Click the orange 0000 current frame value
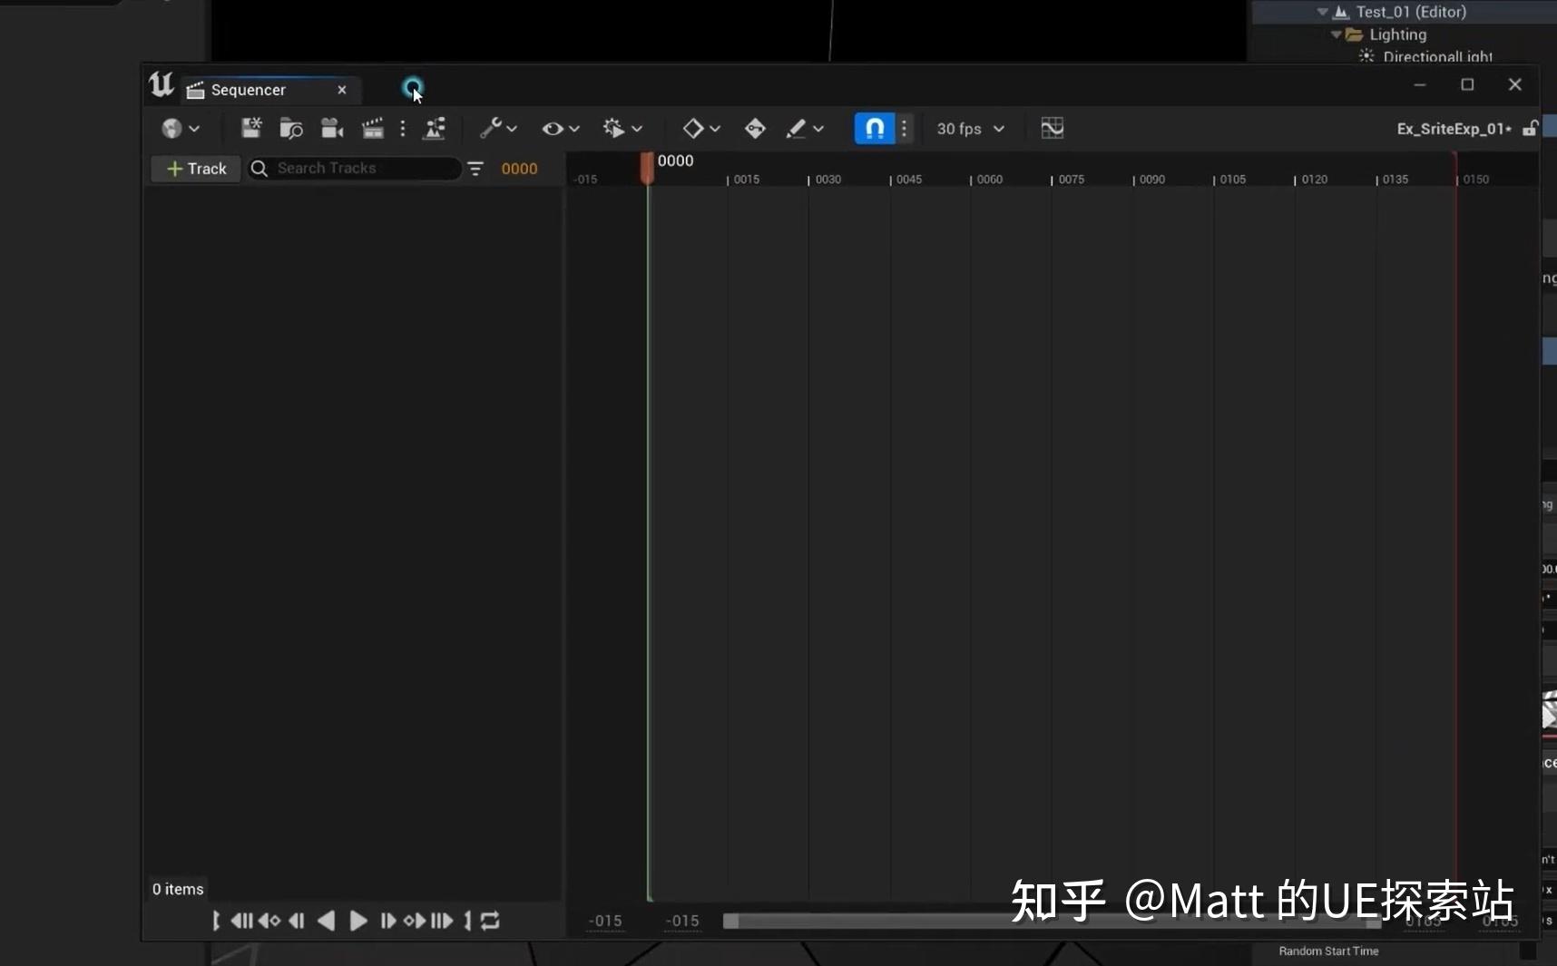The height and width of the screenshot is (966, 1557). tap(519, 169)
